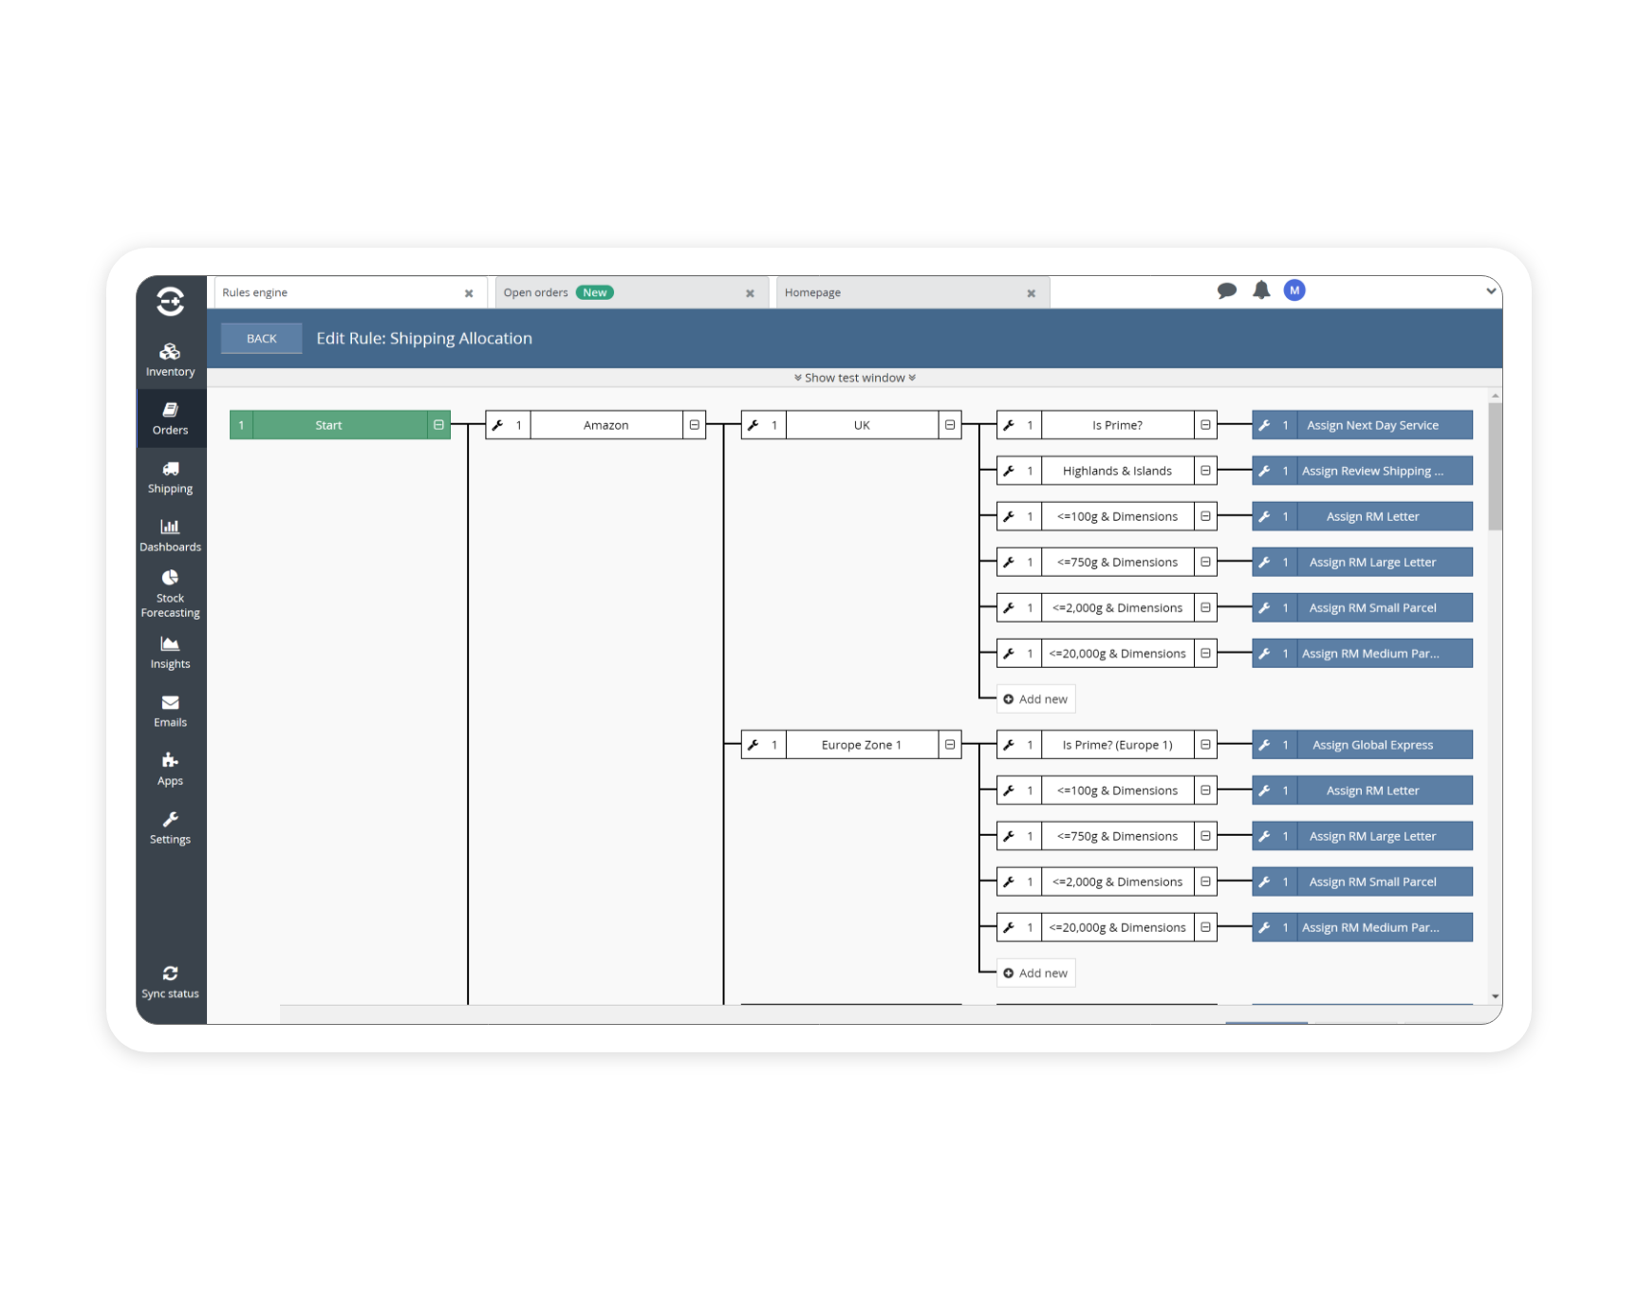Click the BACK button
Image resolution: width=1638 pixels, height=1300 pixels.
261,338
